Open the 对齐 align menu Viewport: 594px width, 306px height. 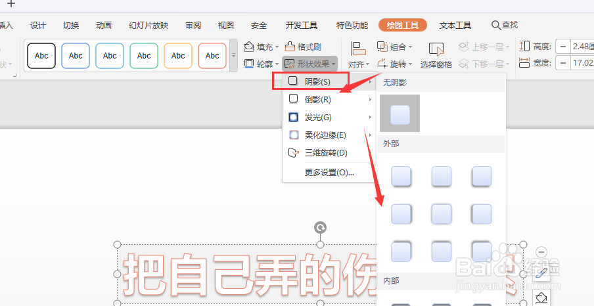(x=358, y=55)
